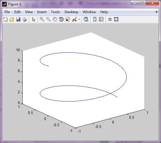The width and height of the screenshot is (161, 143).
Task: Open the Edit menu
Action: (17, 12)
